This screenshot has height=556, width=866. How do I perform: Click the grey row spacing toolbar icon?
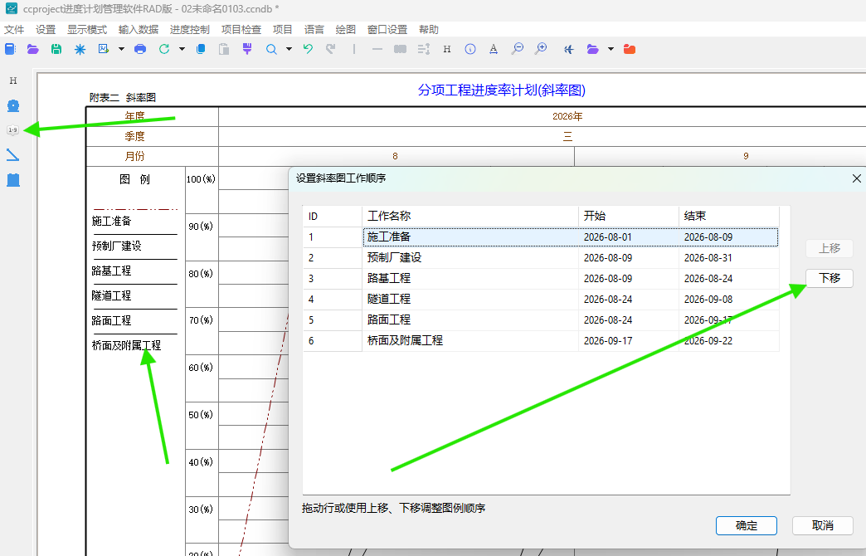point(424,49)
